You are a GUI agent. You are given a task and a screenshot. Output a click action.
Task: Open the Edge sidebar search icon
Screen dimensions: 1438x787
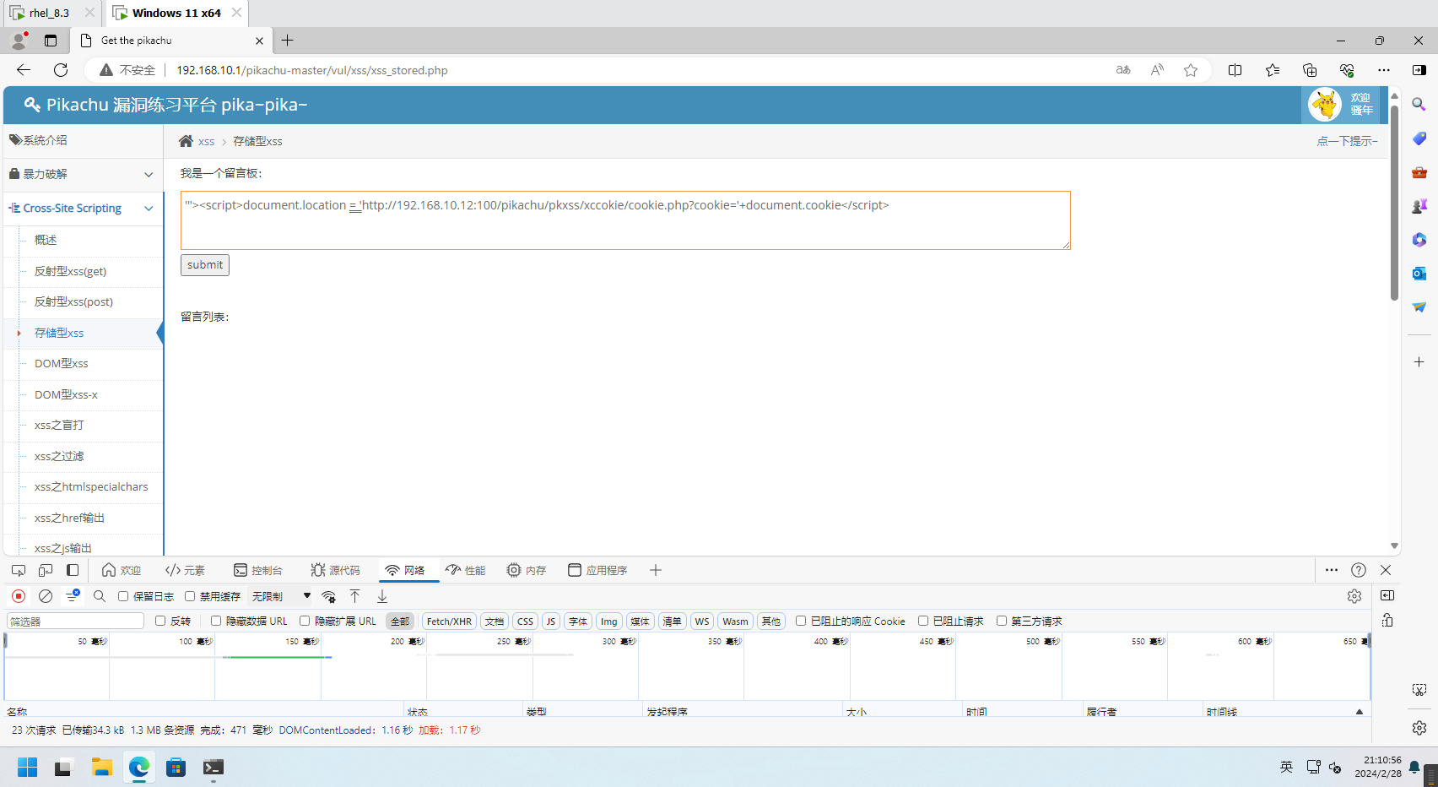tap(1419, 104)
